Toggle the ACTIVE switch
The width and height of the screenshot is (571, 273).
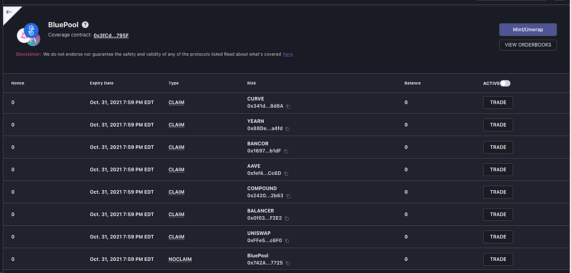505,83
